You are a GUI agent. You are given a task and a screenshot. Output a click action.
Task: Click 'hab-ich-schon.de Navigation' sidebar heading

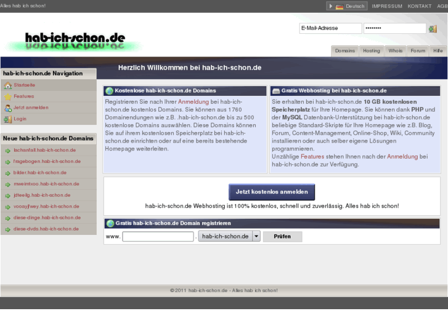[43, 74]
